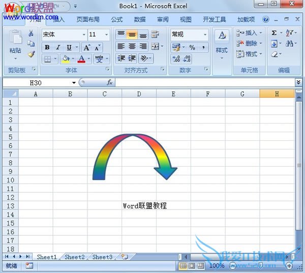Open the 审阅 ribbon tab

tap(163, 19)
